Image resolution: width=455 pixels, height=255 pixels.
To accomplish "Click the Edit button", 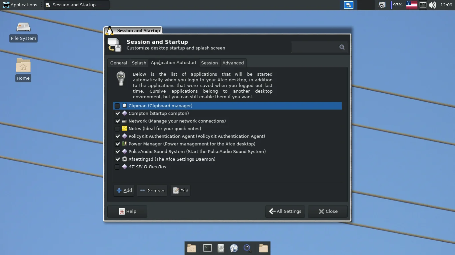I will click(181, 191).
